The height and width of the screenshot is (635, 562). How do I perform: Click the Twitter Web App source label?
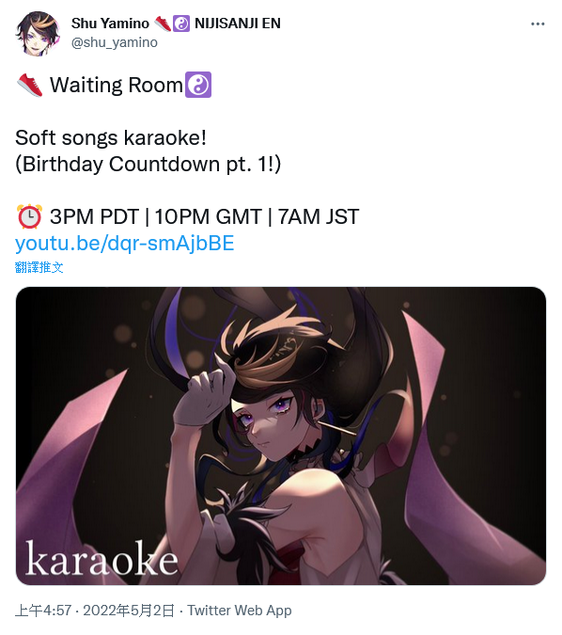point(240,611)
